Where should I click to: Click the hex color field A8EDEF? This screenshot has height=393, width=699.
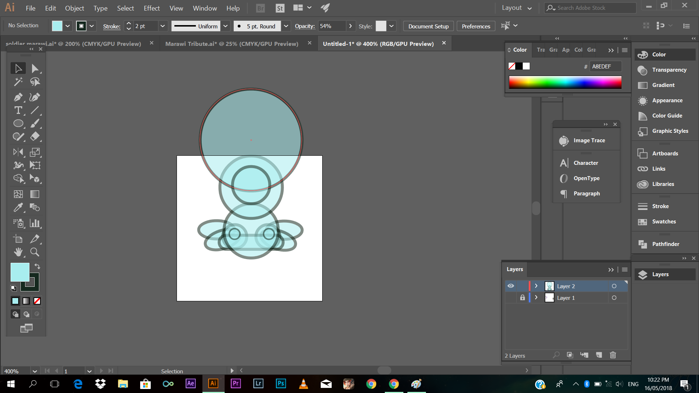tap(605, 66)
